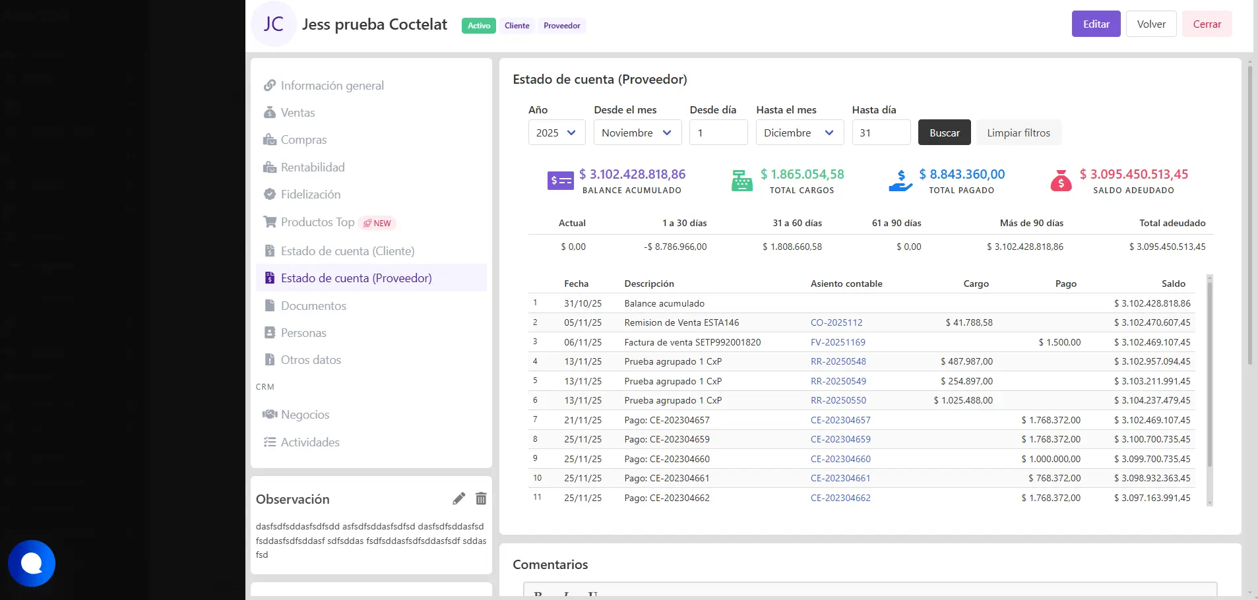Click the purple Editar button

(1096, 24)
